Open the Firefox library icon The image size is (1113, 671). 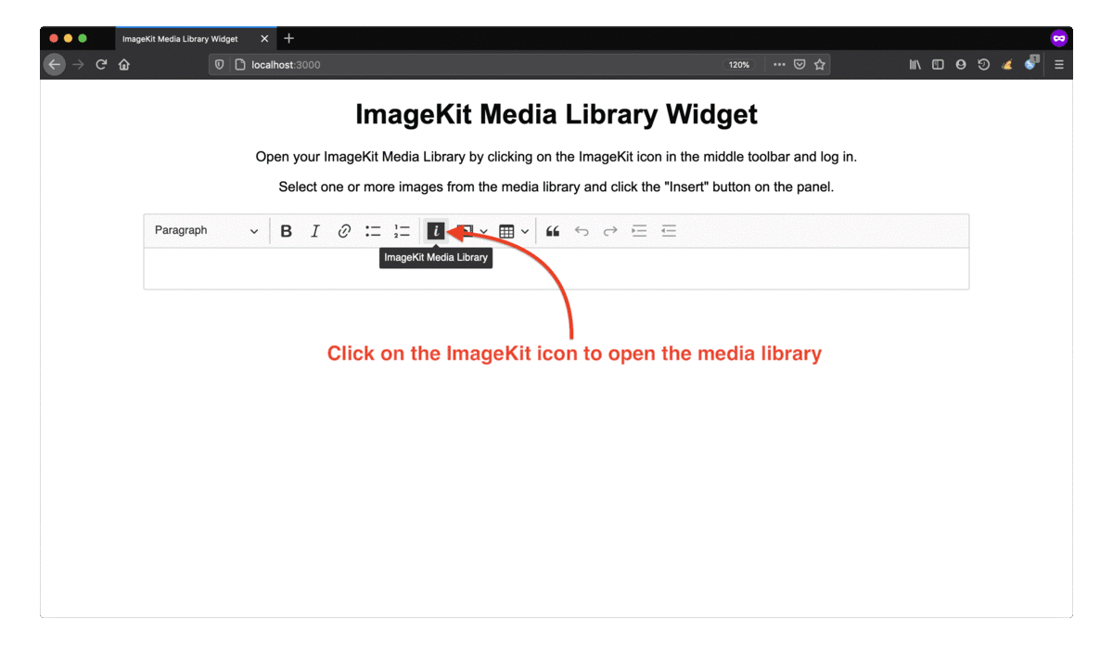pos(915,65)
